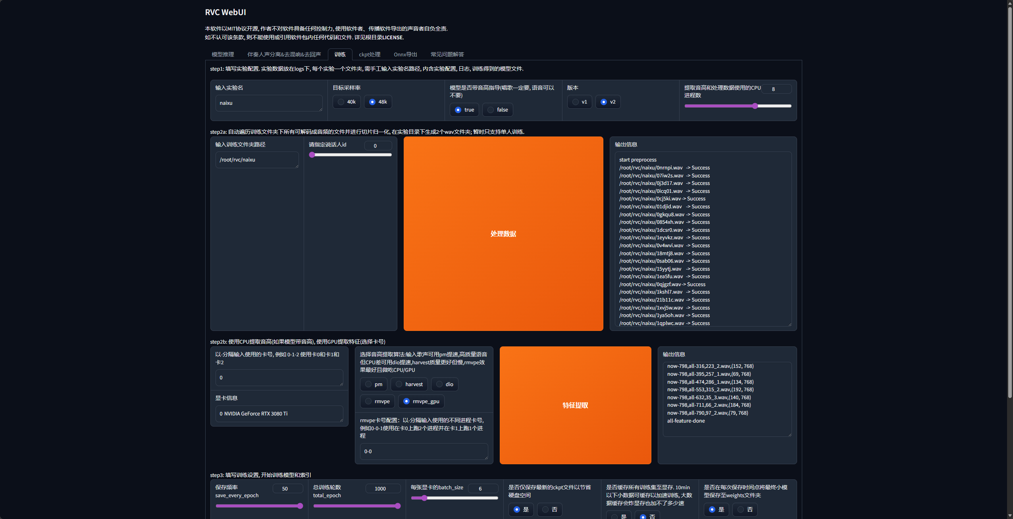This screenshot has height=519, width=1013.
Task: Choose 否 for saving small model to weights
Action: click(x=745, y=509)
